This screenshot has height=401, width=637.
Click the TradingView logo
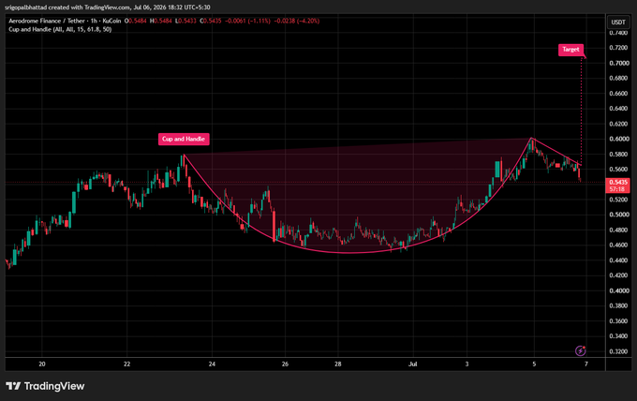coord(45,386)
